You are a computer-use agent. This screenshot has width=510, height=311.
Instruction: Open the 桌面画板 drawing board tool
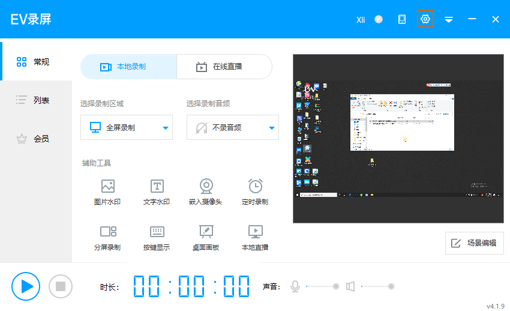point(206,238)
